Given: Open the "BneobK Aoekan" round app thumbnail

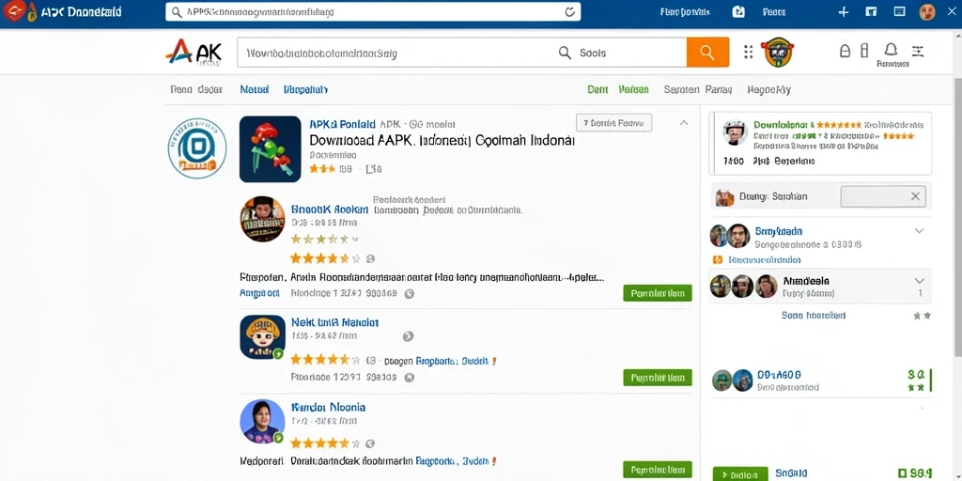Looking at the screenshot, I should [262, 219].
